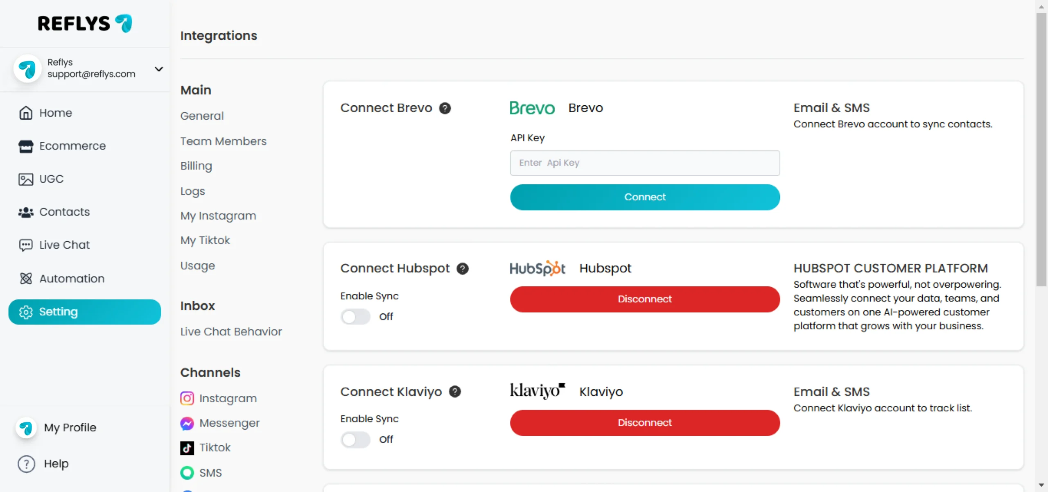The width and height of the screenshot is (1048, 492).
Task: View Usage settings page
Action: [x=197, y=266]
